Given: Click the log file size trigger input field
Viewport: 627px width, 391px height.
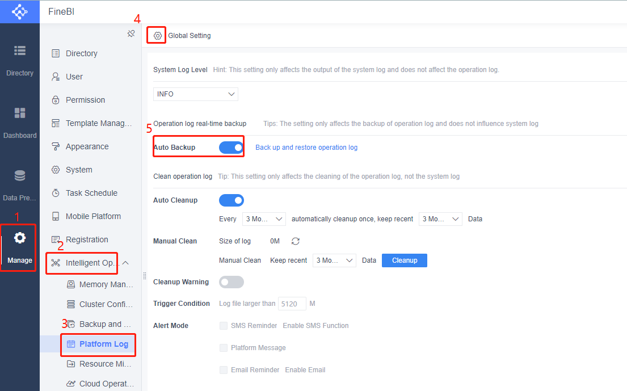Looking at the screenshot, I should 292,304.
